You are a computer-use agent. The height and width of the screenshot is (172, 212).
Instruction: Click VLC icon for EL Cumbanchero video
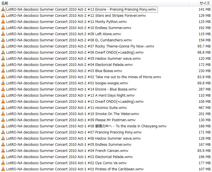coord(3,40)
